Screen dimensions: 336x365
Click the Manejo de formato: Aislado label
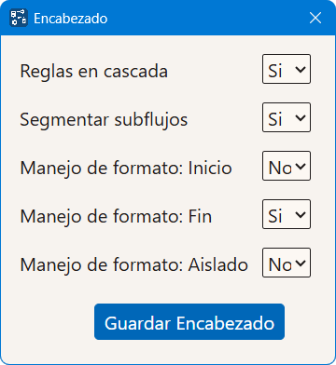(134, 265)
